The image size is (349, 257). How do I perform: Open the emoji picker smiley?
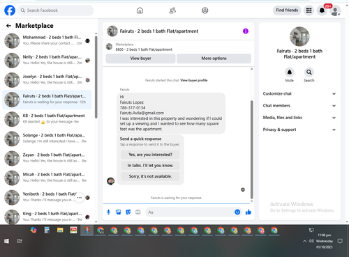[237, 212]
